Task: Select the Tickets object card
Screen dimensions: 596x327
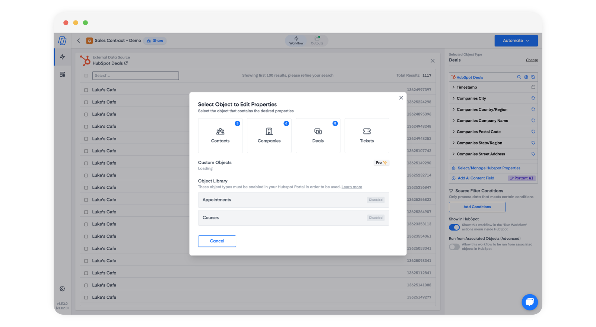Action: click(367, 136)
